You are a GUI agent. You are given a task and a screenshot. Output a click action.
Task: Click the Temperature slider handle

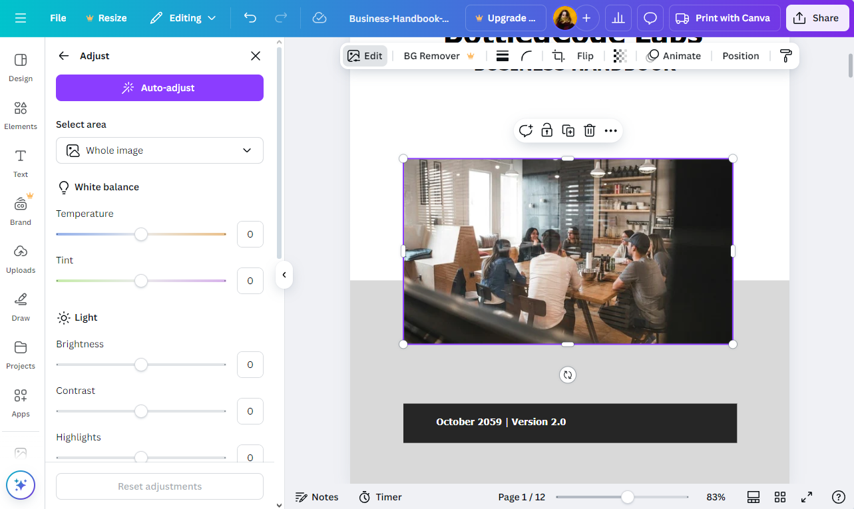[141, 234]
